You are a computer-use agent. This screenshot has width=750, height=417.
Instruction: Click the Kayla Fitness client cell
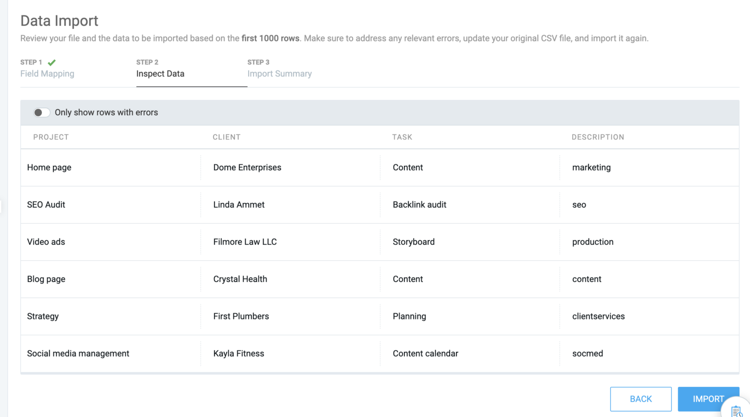[291, 354]
